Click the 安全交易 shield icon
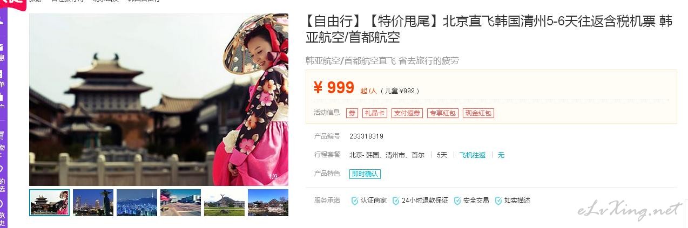This screenshot has width=688, height=228. pos(457,201)
